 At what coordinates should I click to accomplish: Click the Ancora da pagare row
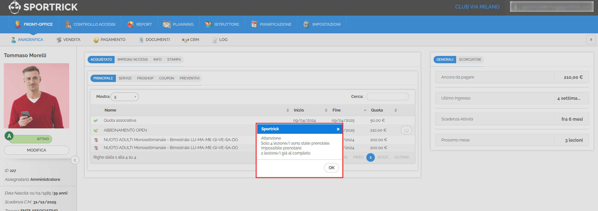(512, 77)
